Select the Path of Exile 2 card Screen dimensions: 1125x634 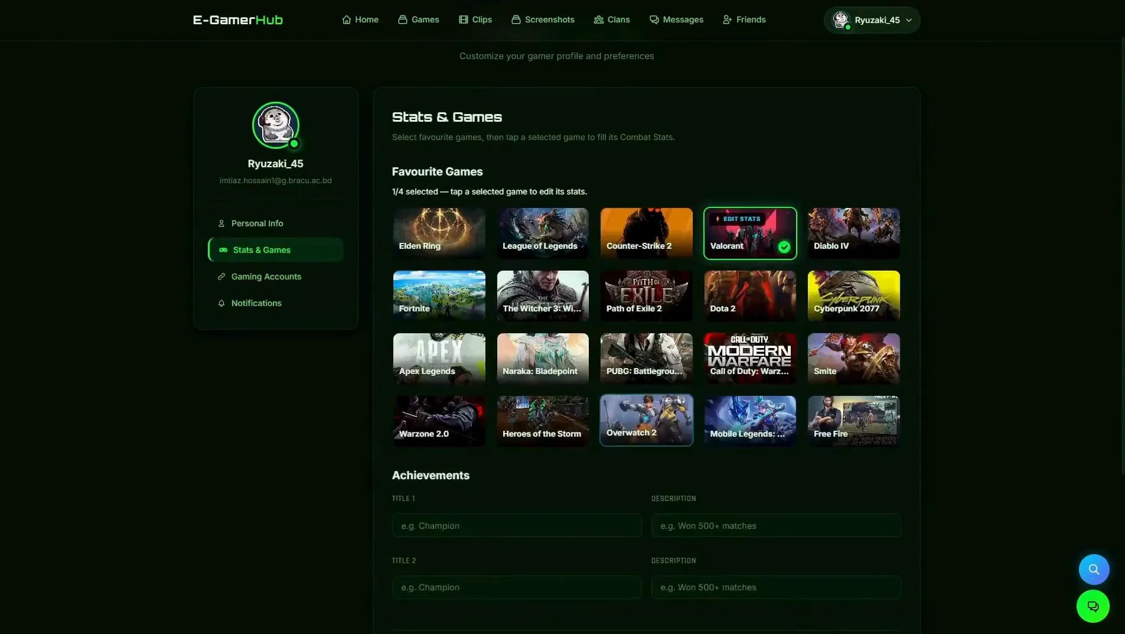click(x=646, y=296)
